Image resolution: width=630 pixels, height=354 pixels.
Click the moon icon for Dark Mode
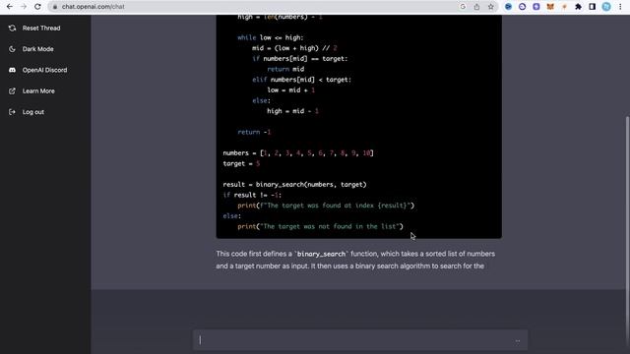(12, 49)
